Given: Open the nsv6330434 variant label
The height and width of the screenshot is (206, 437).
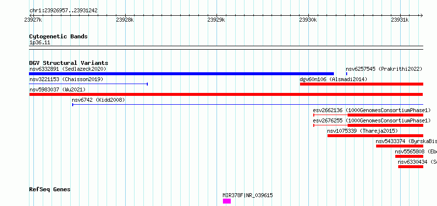Looking at the screenshot, I should pyautogui.click(x=417, y=162).
